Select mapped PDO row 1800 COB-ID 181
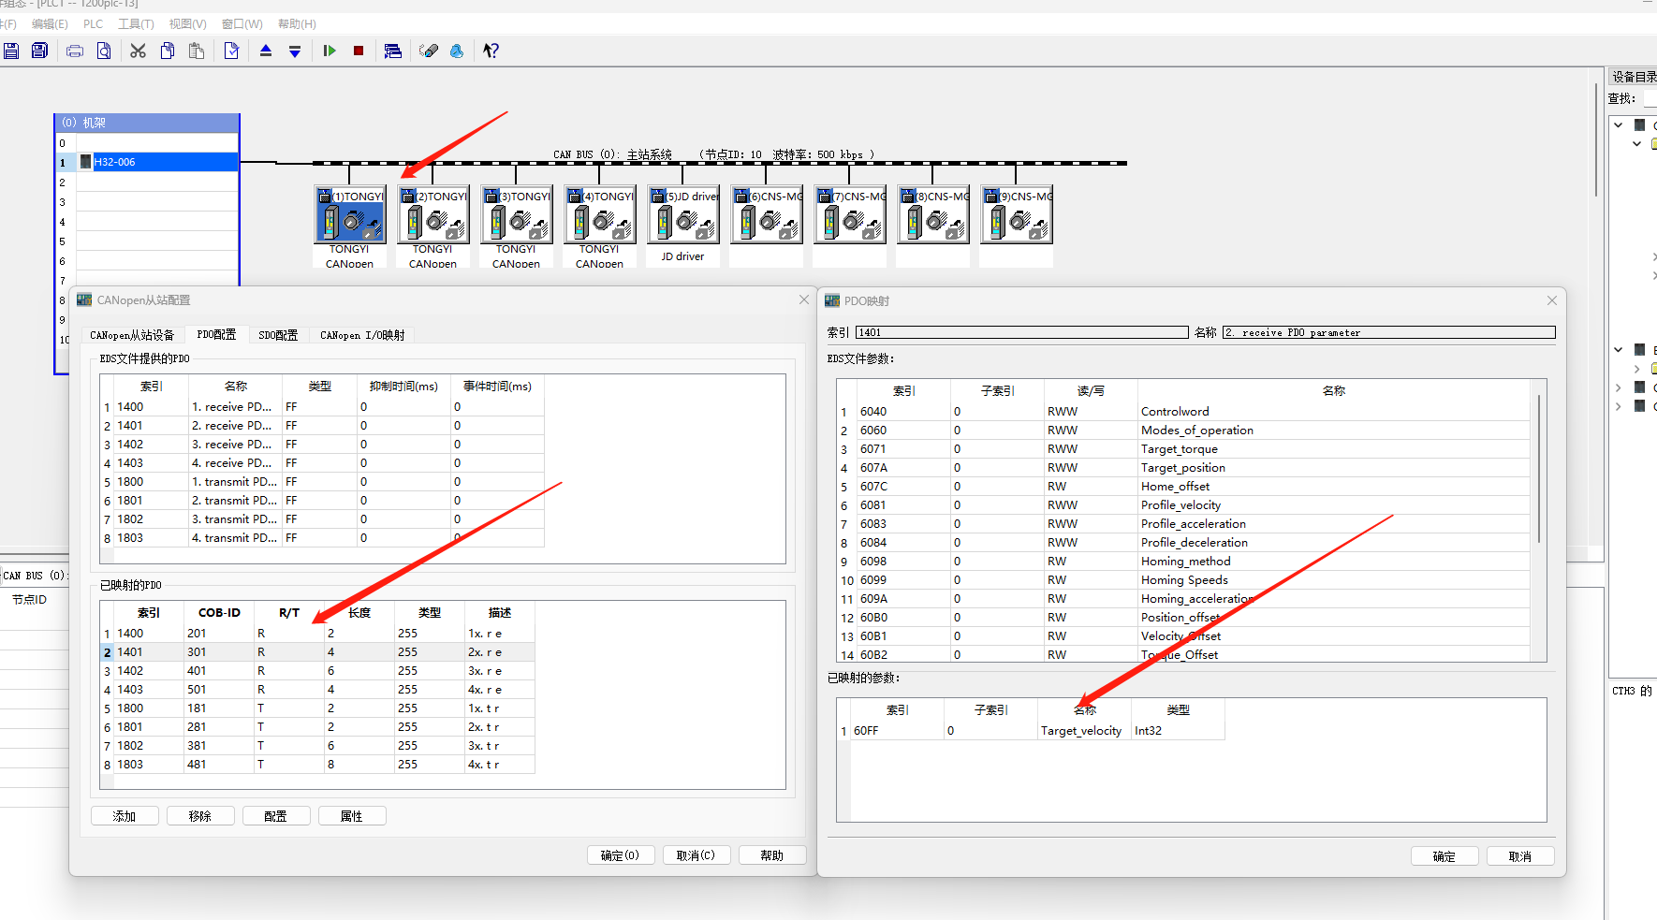 point(318,708)
